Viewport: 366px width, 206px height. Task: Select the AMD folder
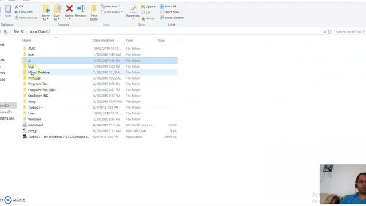[x=100, y=49]
